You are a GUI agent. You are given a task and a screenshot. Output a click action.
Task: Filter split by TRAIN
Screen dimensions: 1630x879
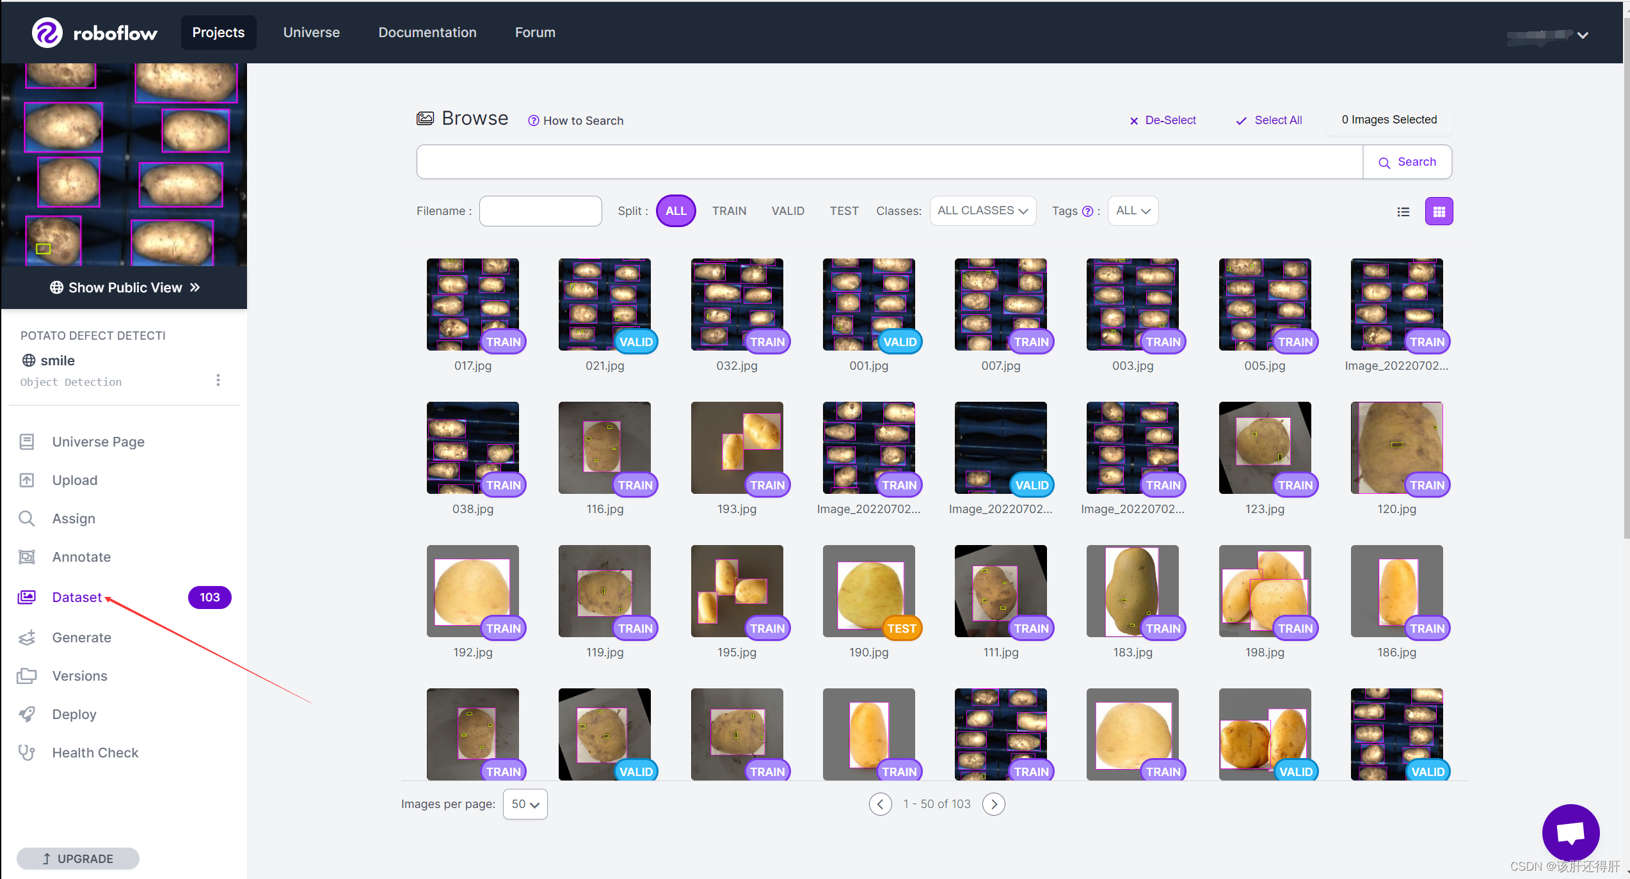[x=729, y=211]
